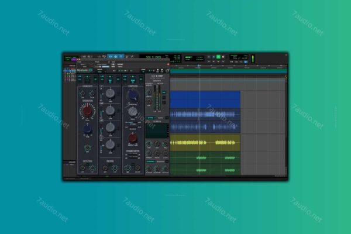
Task: Click left filter knob under EQ Filters
Action: pyautogui.click(x=105, y=168)
